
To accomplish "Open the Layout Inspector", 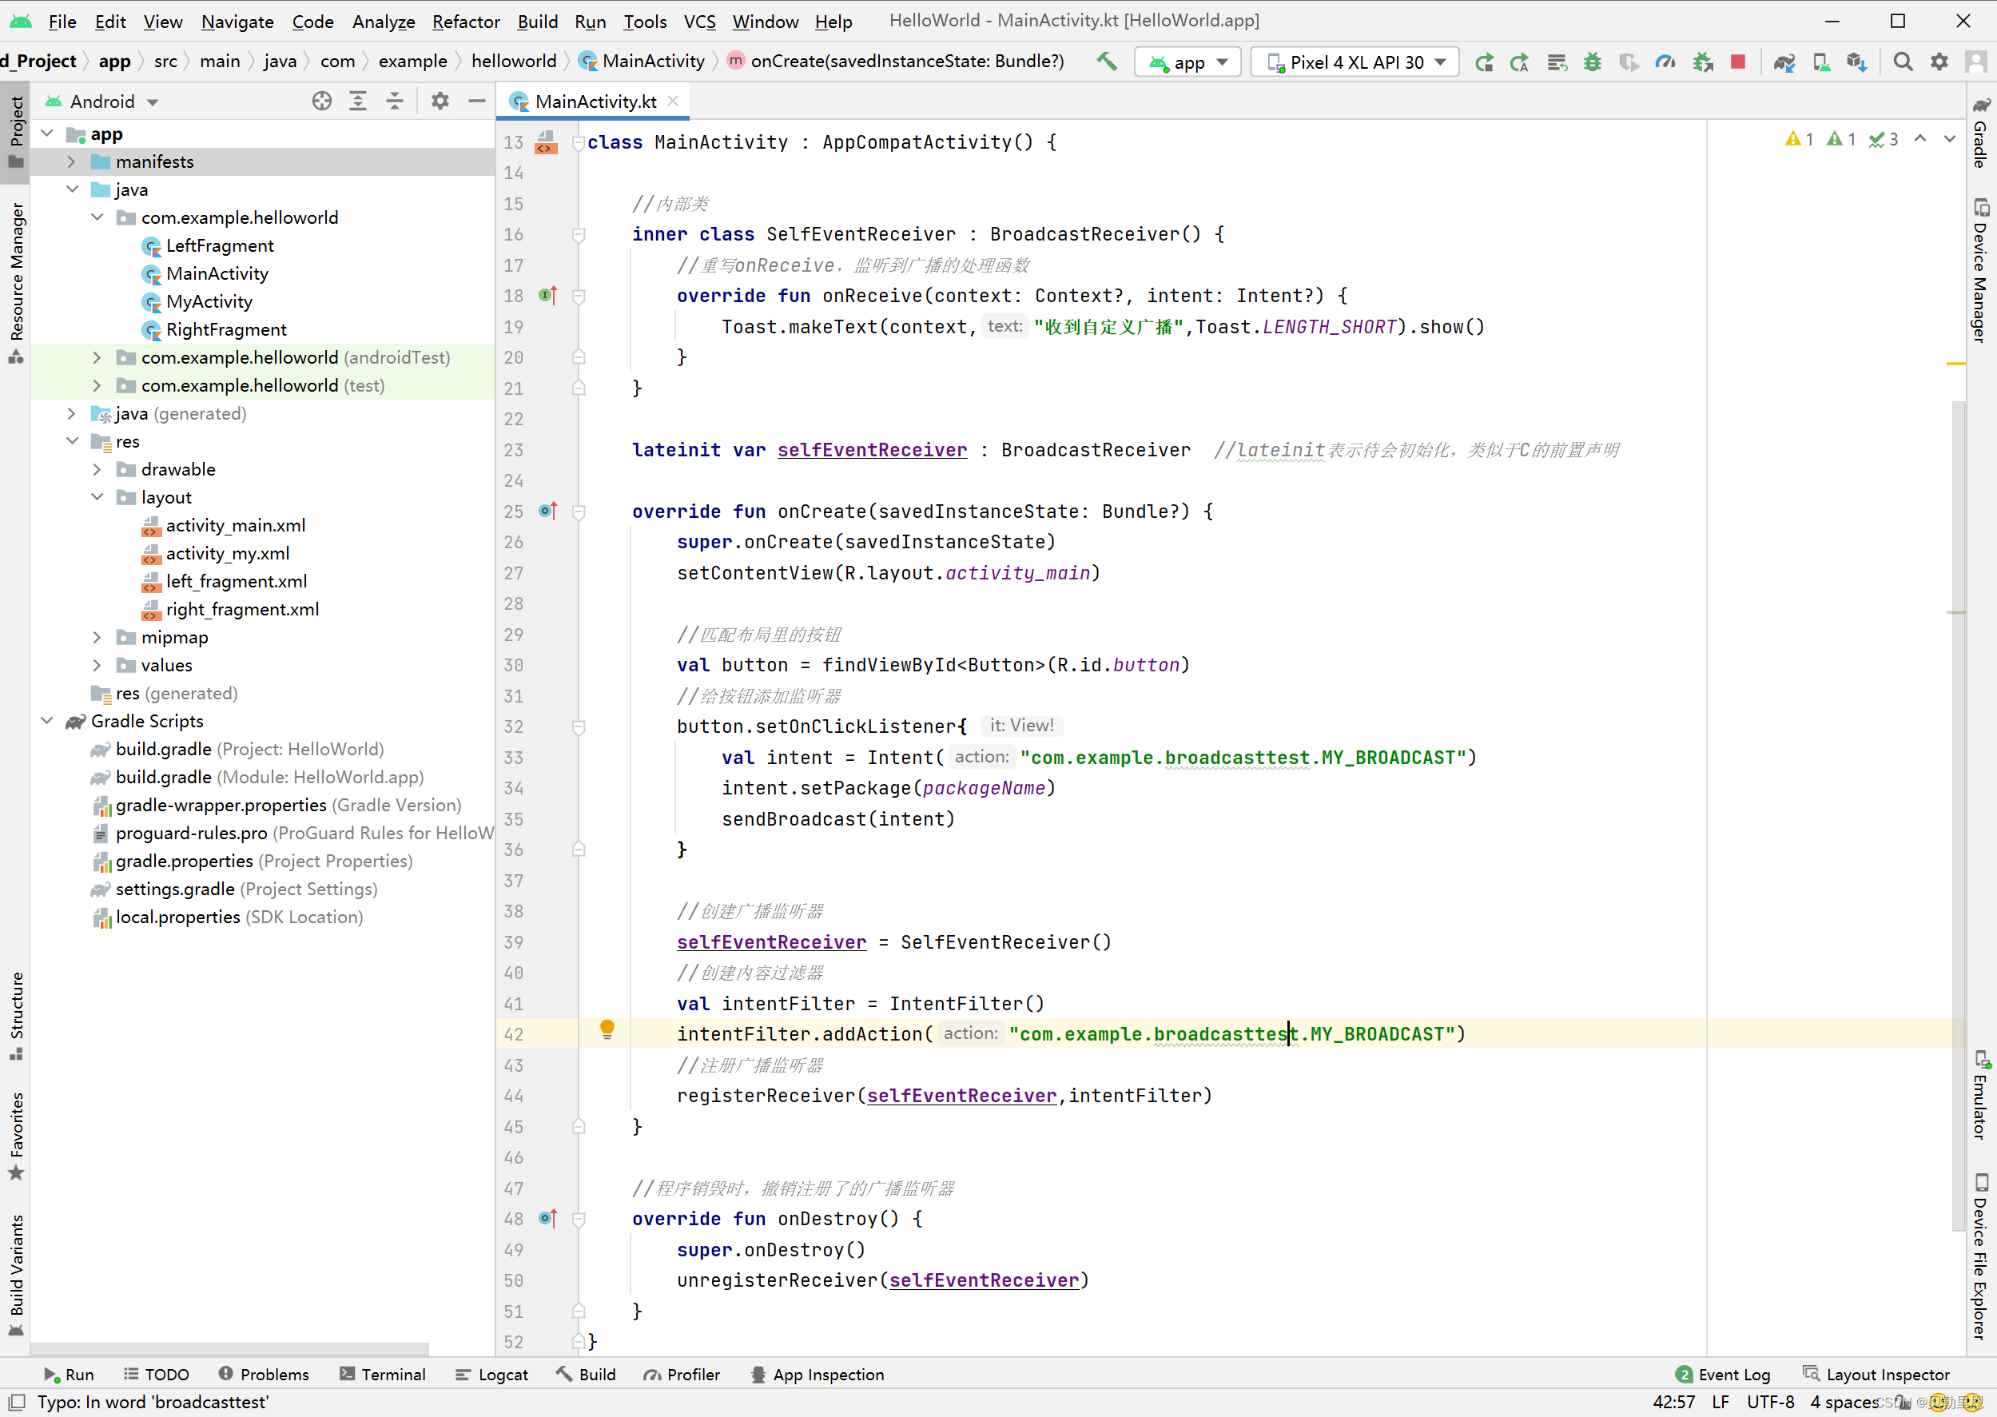I will pos(1876,1375).
